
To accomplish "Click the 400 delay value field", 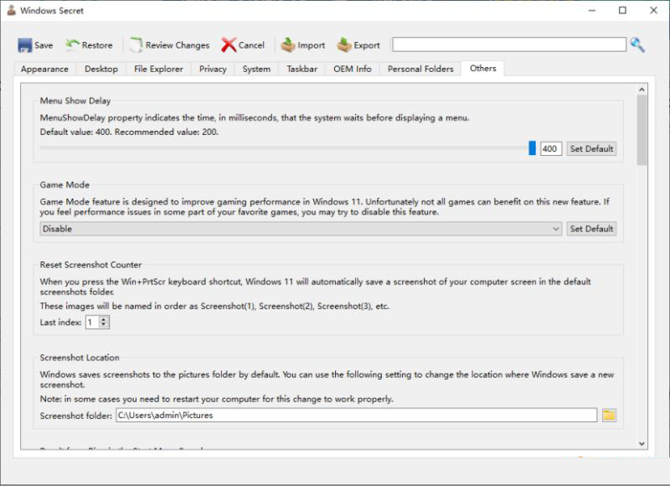I will 551,149.
